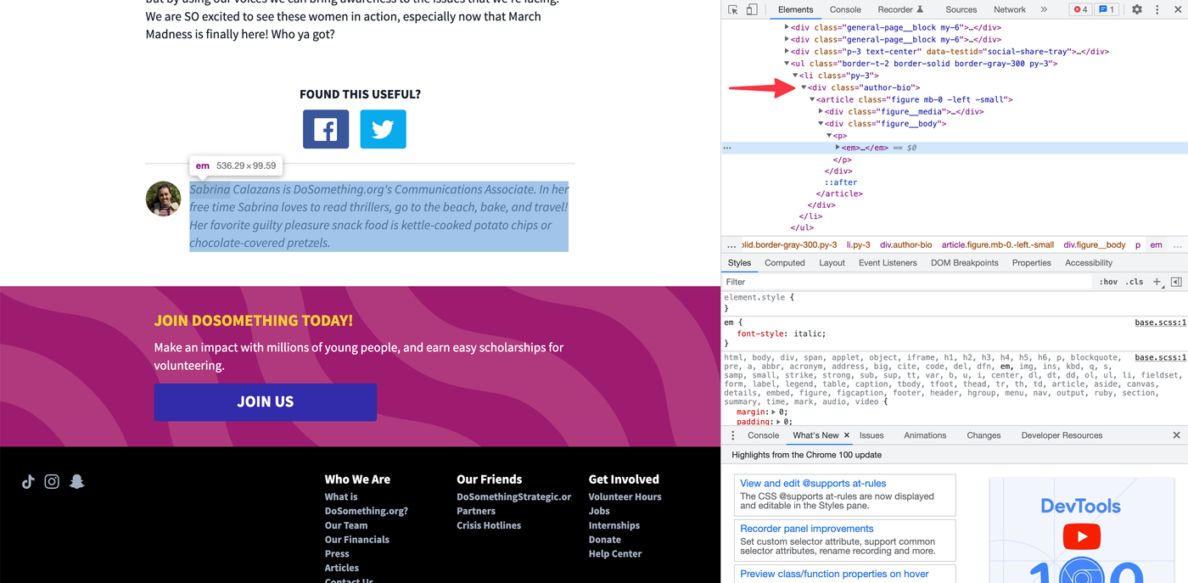Image resolution: width=1188 pixels, height=583 pixels.
Task: Open the Volunteer Hours footer link
Action: (x=625, y=497)
